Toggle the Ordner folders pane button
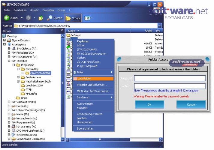 [x=73, y=18]
